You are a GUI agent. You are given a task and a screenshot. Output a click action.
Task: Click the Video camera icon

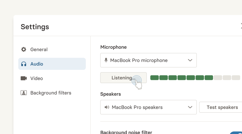[24, 78]
